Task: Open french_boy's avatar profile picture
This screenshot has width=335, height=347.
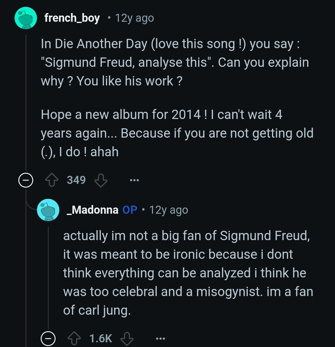Action: coord(26,19)
